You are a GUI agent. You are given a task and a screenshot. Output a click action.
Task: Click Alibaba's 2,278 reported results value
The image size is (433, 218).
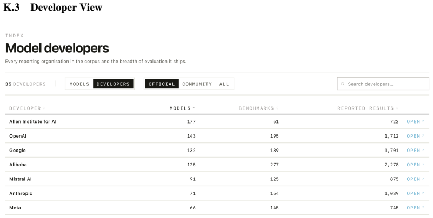coord(391,165)
